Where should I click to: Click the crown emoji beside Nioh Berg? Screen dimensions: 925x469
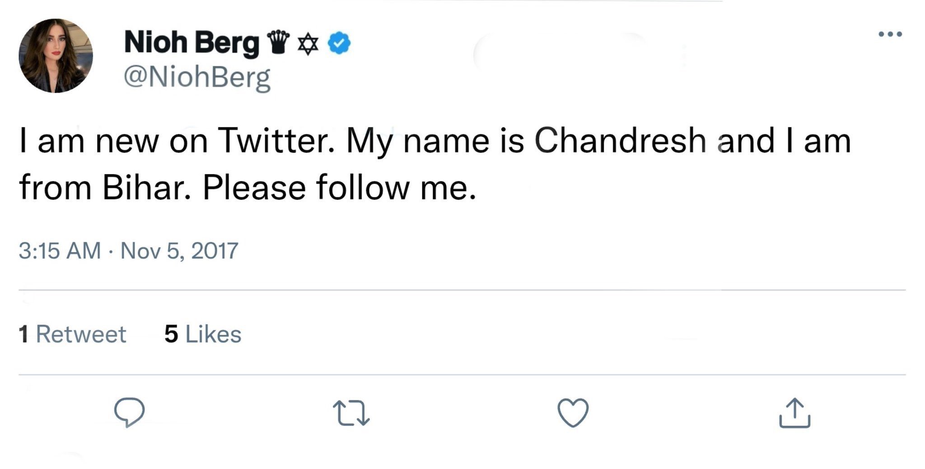coord(278,42)
